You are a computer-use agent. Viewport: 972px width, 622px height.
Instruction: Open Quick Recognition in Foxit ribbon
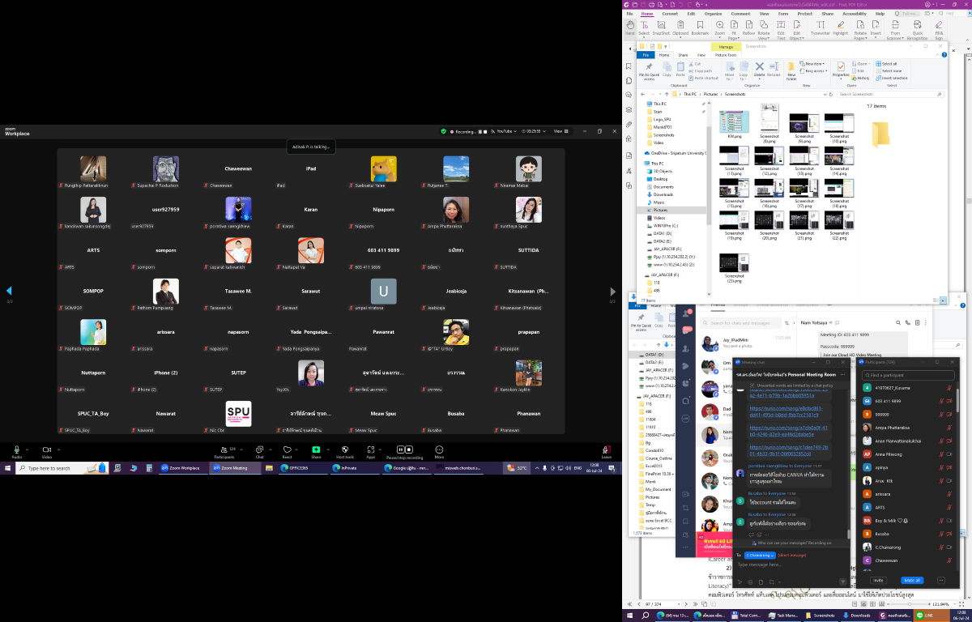pos(918,30)
